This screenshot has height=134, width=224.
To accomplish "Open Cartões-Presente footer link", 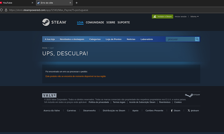I will (x=154, y=111).
